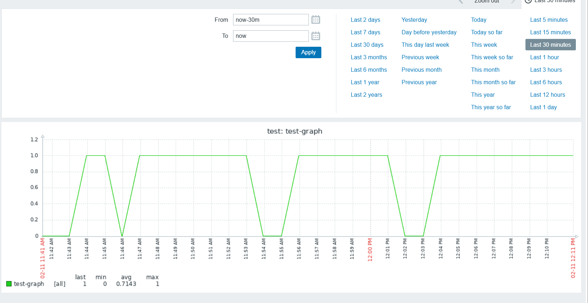
Task: Select This week so far range
Action: 492,57
